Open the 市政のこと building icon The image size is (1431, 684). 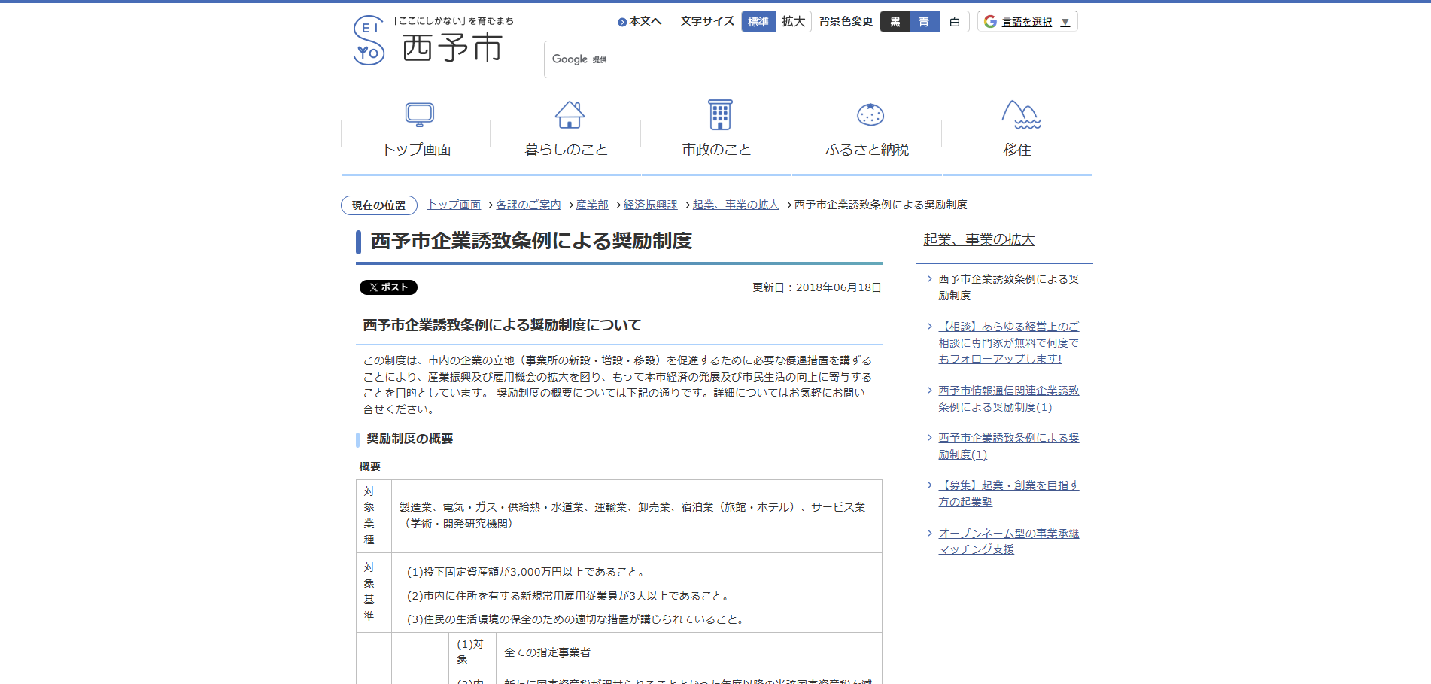point(720,114)
